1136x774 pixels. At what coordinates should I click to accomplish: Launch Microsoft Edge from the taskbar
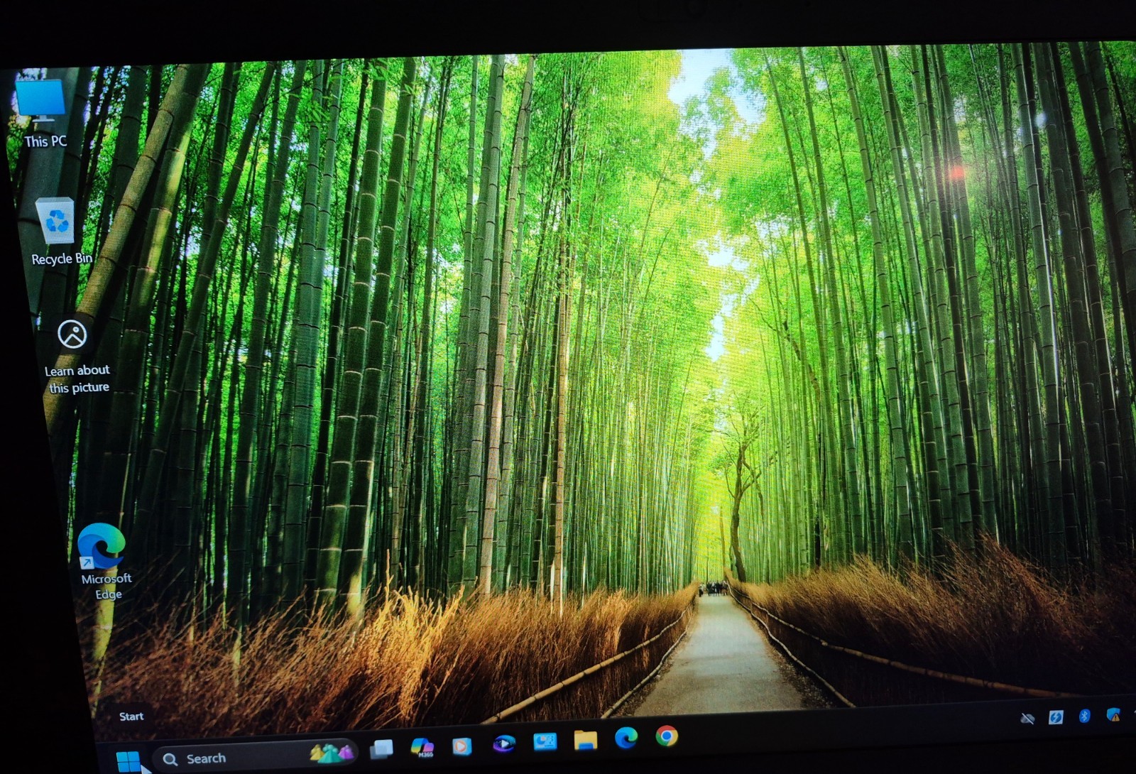tap(626, 738)
